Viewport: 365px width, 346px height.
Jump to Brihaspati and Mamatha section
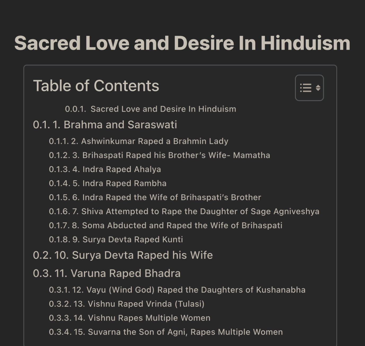click(159, 155)
